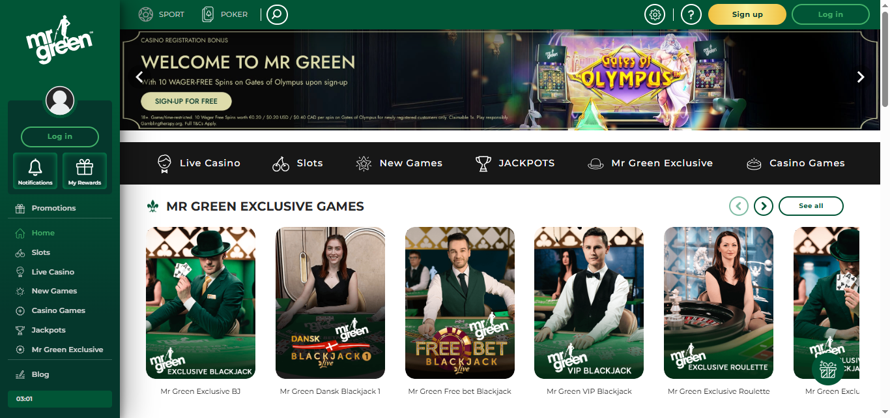The height and width of the screenshot is (418, 890).
Task: Move exclusive games carousel left
Action: (x=739, y=206)
